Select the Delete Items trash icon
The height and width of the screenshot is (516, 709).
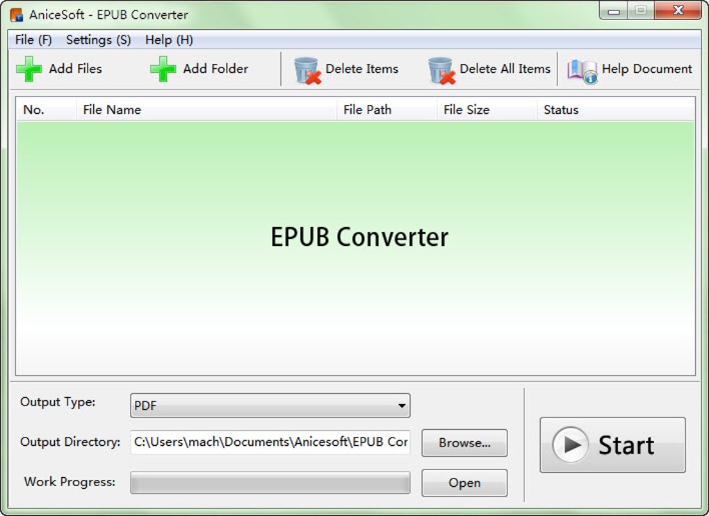click(x=306, y=69)
